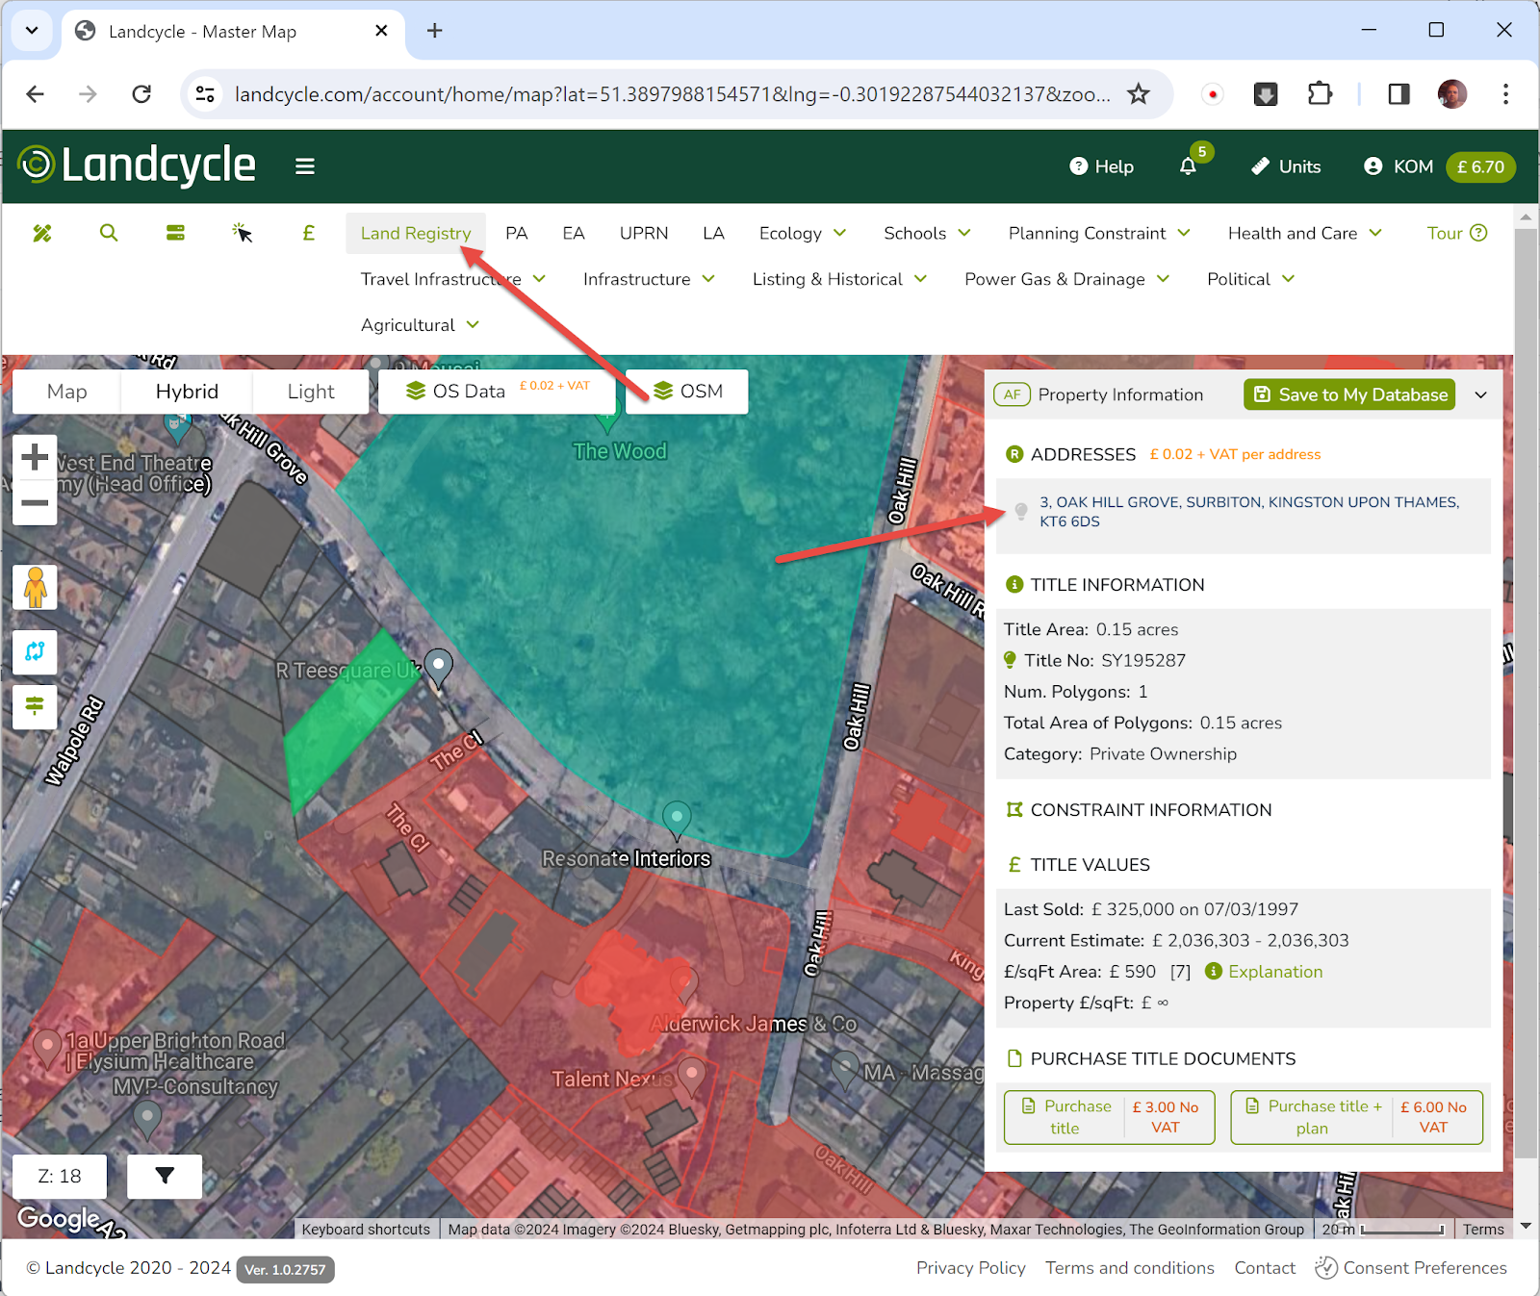Click the route measure tool icon
Screen dimensions: 1540x1296
(35, 651)
